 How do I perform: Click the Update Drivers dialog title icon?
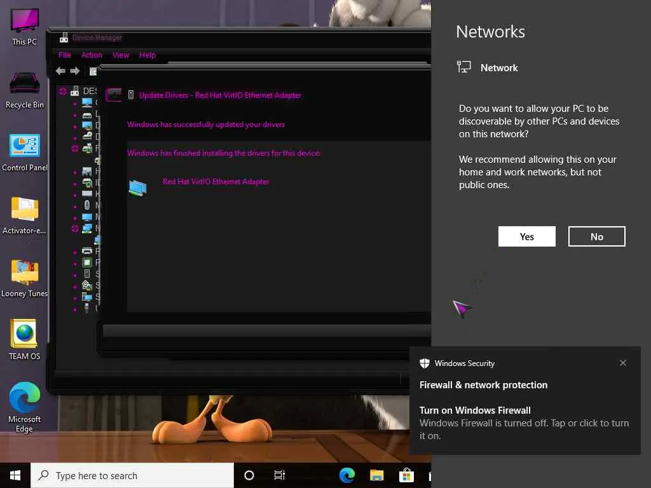point(130,95)
